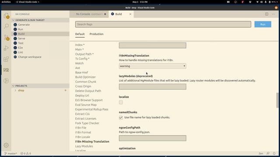
Task: Open the system volume indicator
Action: pyautogui.click(x=262, y=2)
